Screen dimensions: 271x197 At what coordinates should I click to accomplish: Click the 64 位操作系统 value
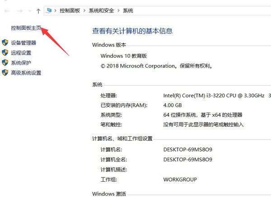pos(203,115)
